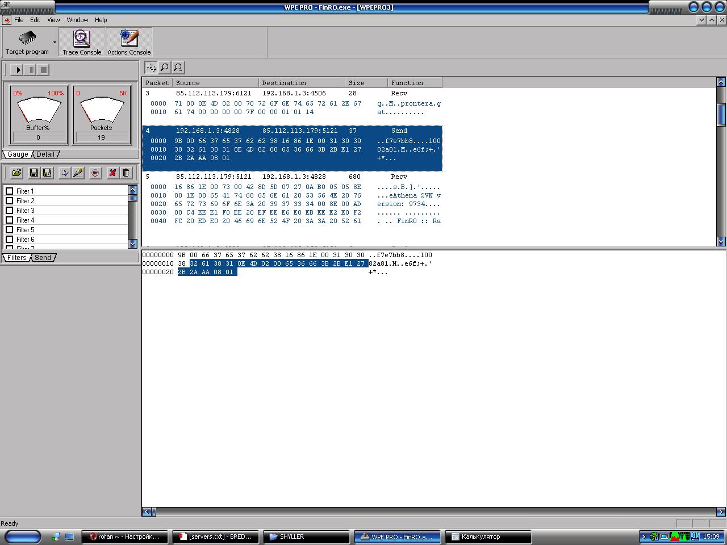The height and width of the screenshot is (545, 727).
Task: Click the Buffer% gauge value field
Action: pos(38,137)
